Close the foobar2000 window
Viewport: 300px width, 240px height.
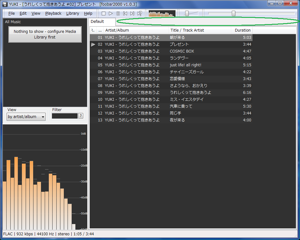click(x=291, y=3)
